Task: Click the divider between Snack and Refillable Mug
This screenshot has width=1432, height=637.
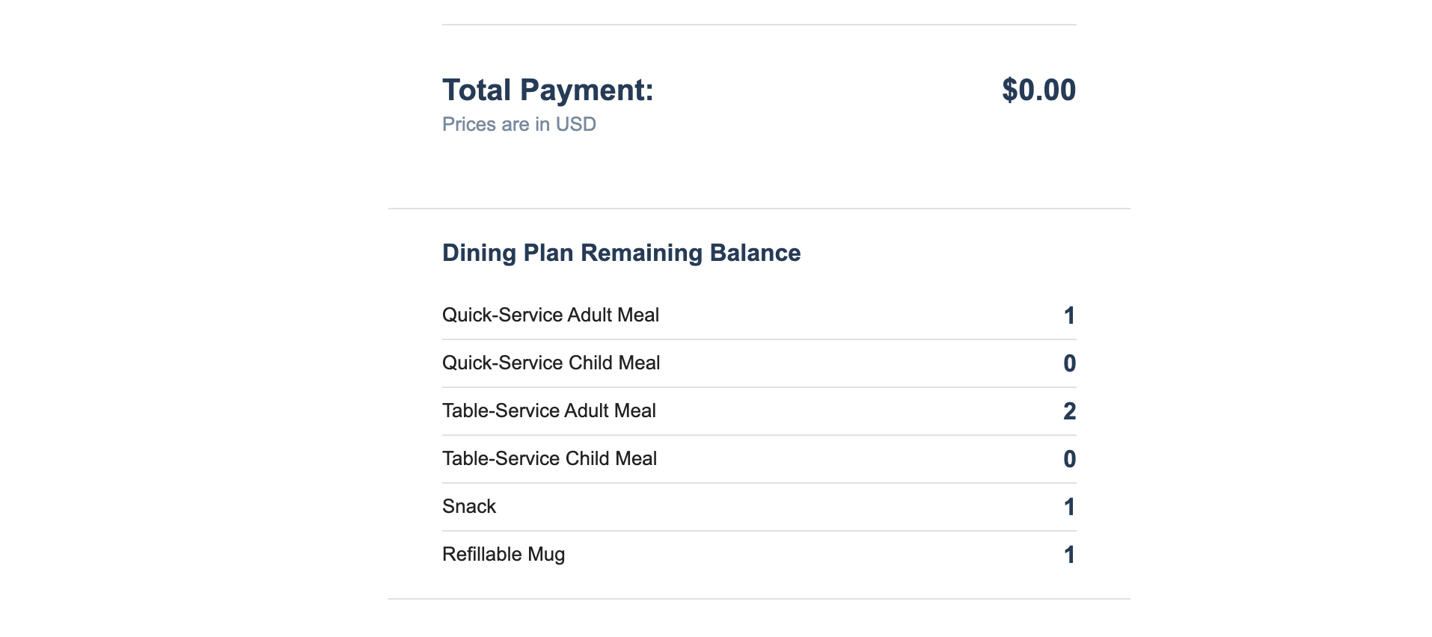Action: pos(759,531)
